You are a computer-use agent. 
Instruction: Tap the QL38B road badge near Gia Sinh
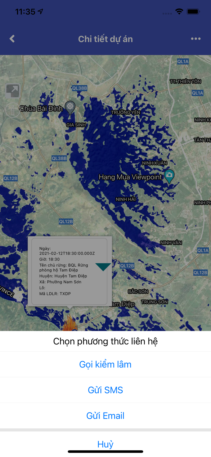click(80, 88)
